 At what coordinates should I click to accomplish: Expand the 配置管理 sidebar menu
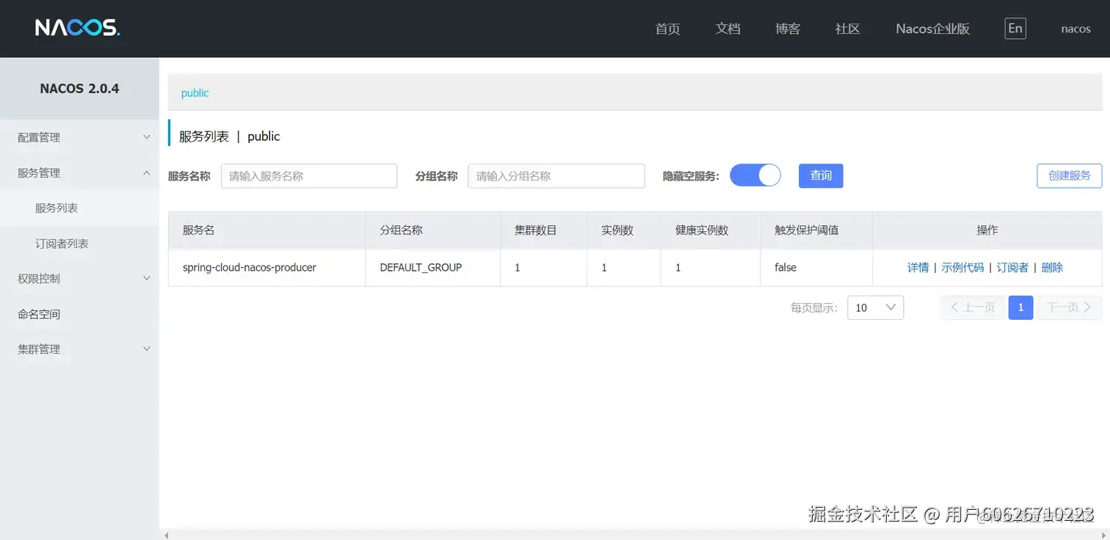click(79, 137)
